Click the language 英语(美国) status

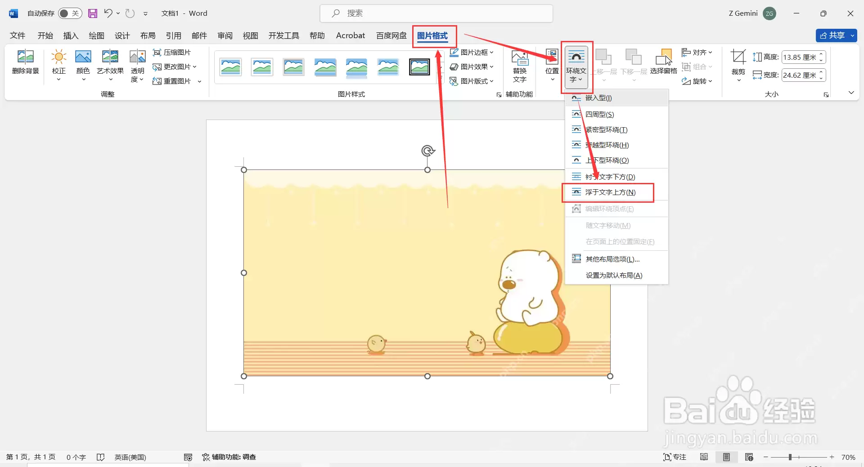[x=130, y=457]
